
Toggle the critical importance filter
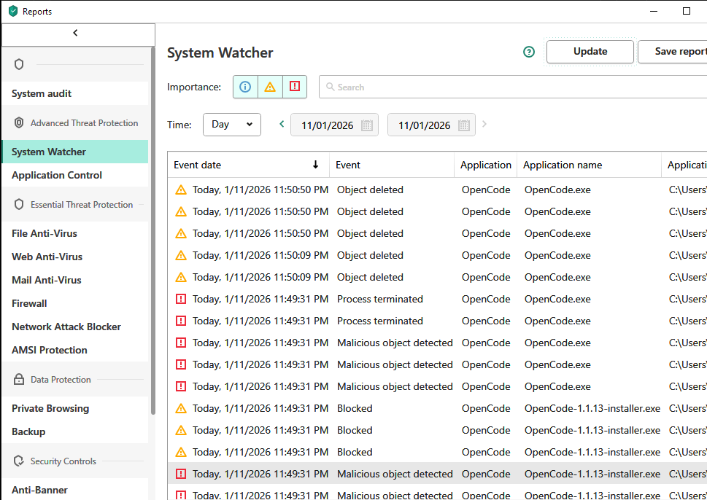point(295,87)
